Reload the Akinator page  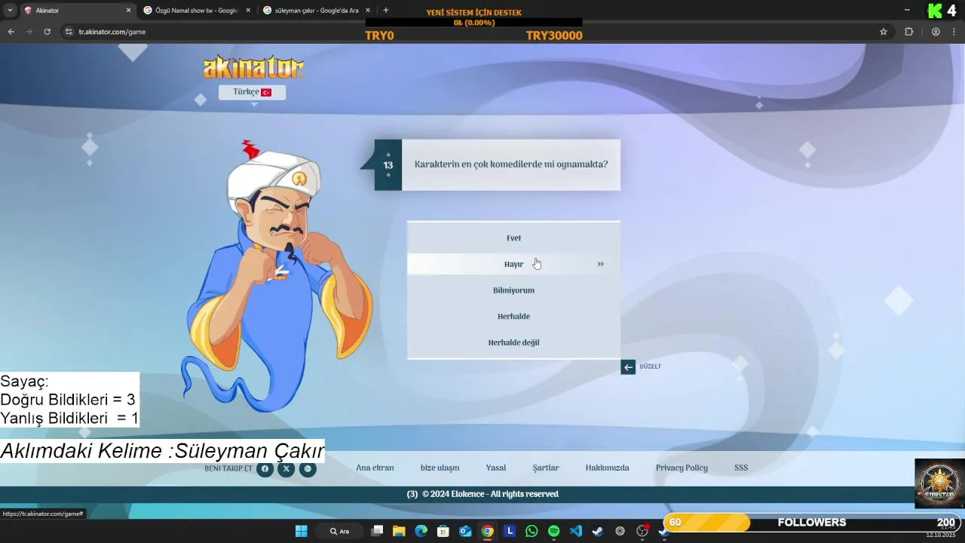point(47,32)
